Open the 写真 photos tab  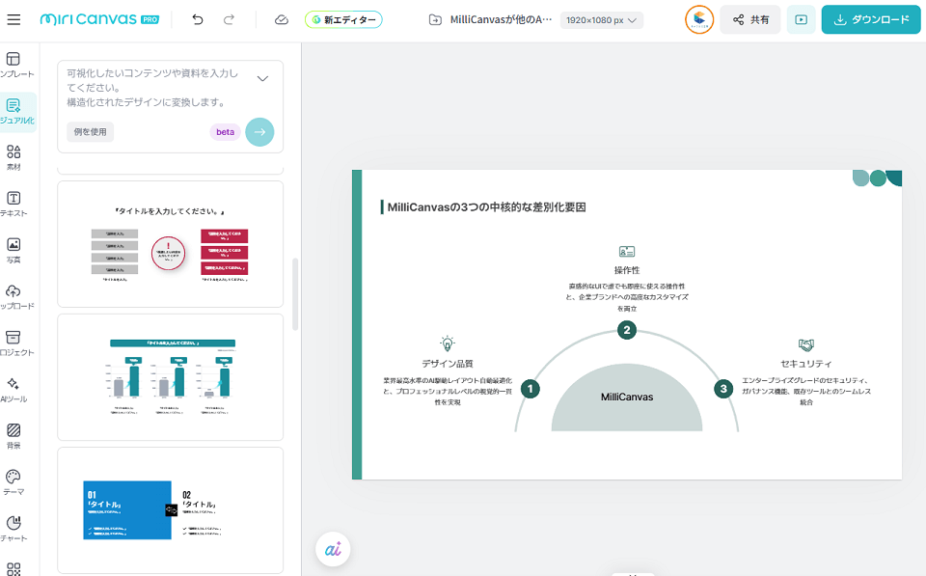[x=14, y=251]
